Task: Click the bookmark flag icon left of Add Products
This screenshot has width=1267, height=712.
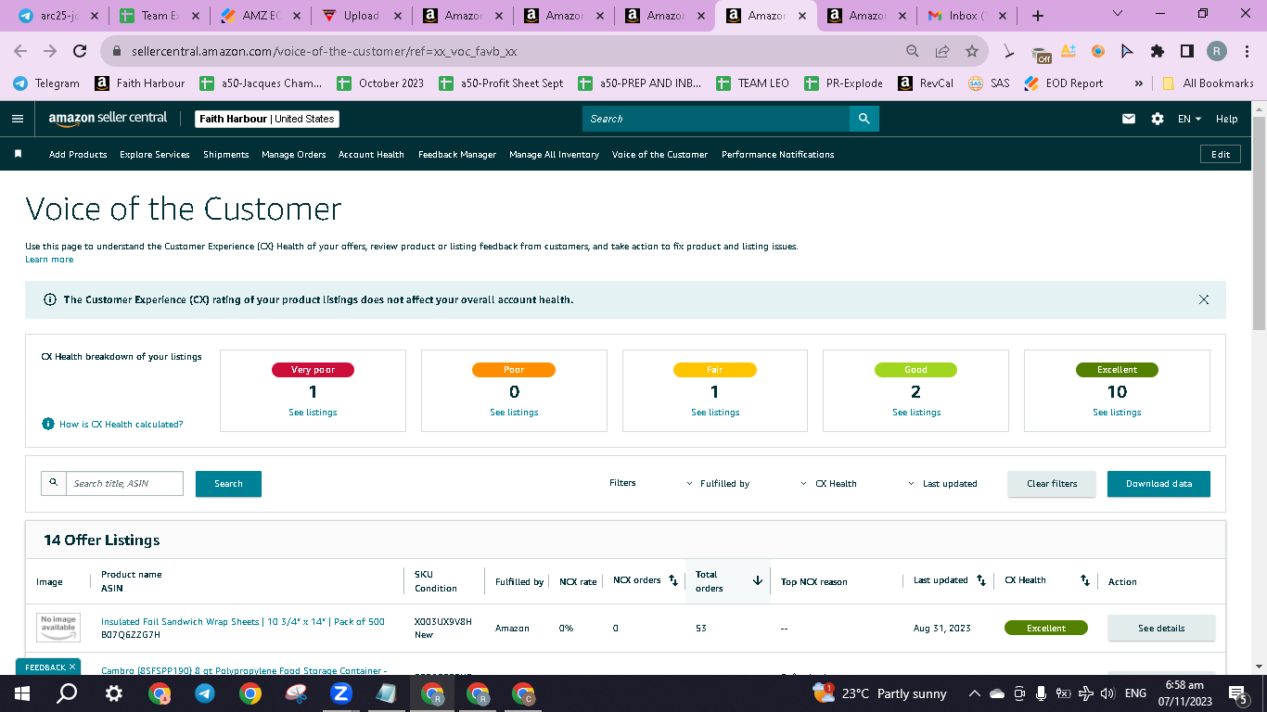Action: (18, 154)
